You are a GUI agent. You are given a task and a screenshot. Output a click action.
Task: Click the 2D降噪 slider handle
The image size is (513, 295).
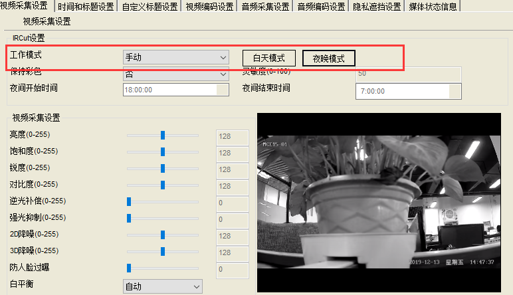pyautogui.click(x=163, y=235)
